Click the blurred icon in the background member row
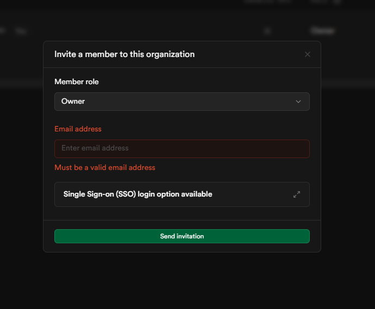 pos(267,31)
